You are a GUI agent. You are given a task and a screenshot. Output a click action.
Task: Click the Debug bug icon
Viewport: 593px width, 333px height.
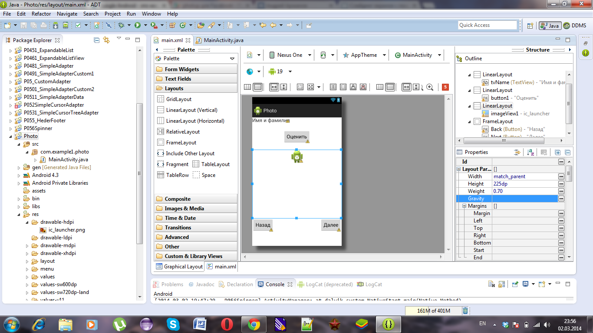121,26
